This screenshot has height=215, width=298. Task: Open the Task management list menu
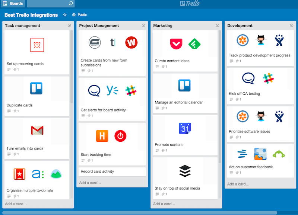pyautogui.click(x=69, y=25)
